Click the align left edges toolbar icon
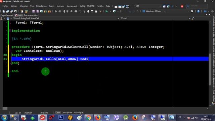The height and width of the screenshot is (121, 215). click(56, 11)
